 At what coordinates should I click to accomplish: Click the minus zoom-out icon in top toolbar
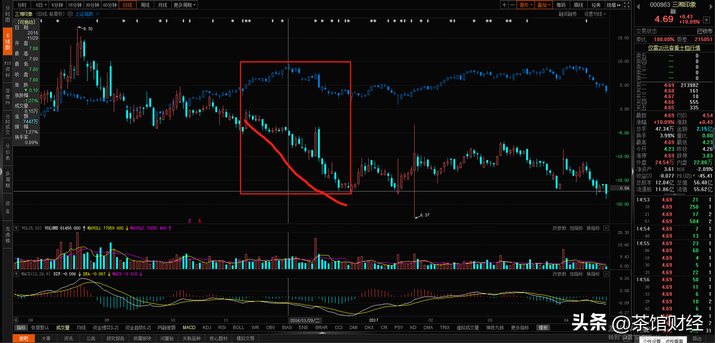[512, 5]
